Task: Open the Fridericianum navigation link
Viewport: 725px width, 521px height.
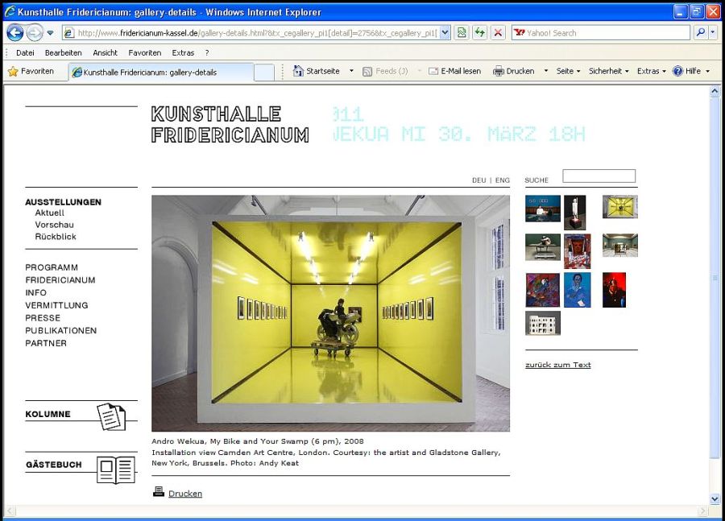Action: tap(60, 280)
